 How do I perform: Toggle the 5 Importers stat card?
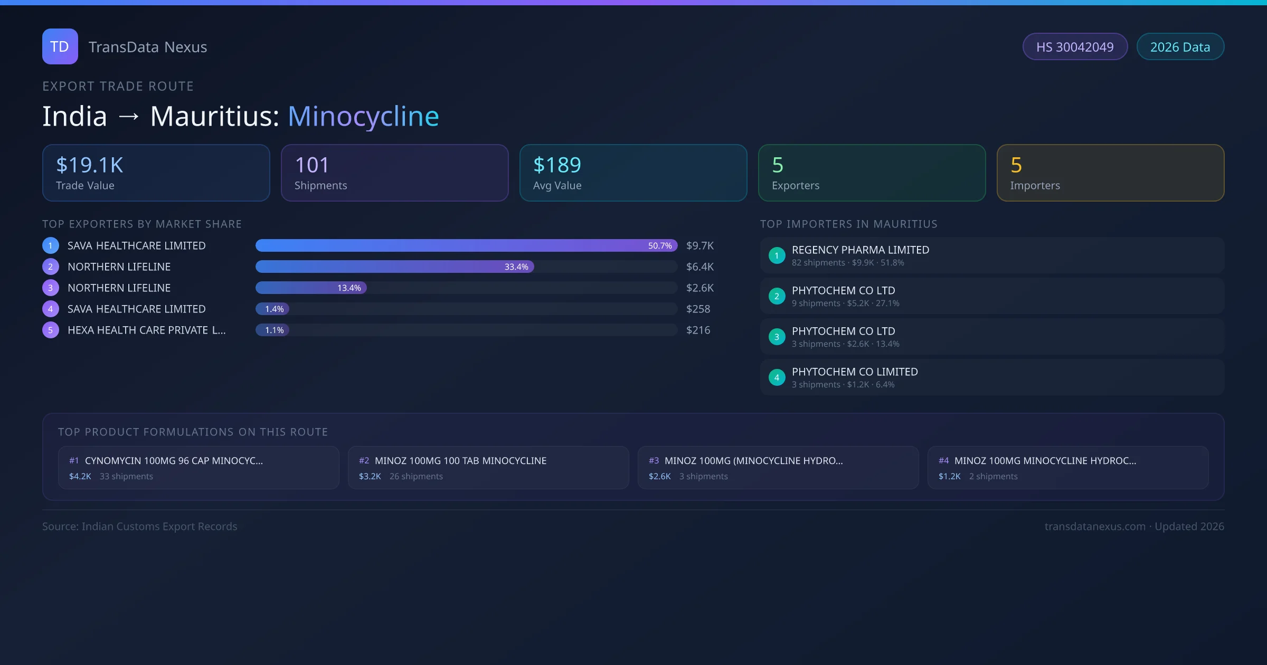pyautogui.click(x=1110, y=173)
